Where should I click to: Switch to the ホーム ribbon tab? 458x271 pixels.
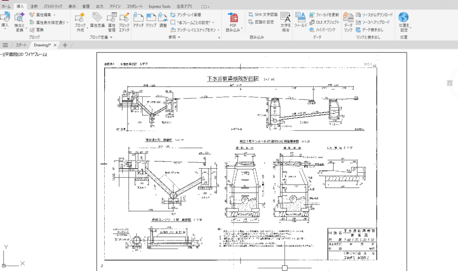click(6, 6)
